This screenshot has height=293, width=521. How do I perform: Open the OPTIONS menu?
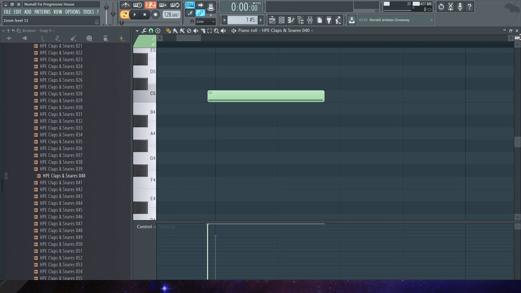[x=73, y=12]
